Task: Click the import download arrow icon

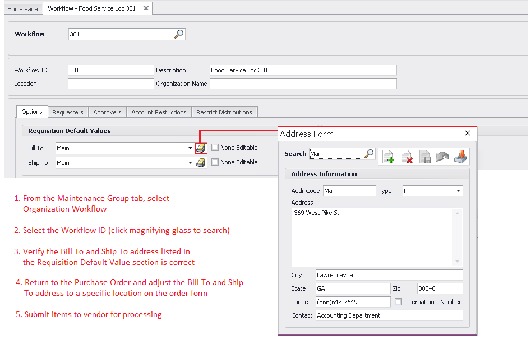Action: [460, 157]
